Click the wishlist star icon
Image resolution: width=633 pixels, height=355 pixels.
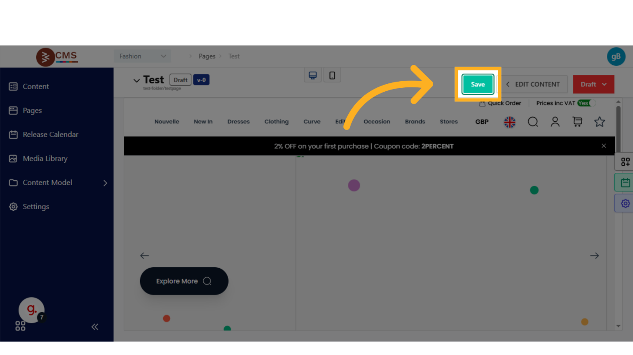(599, 122)
